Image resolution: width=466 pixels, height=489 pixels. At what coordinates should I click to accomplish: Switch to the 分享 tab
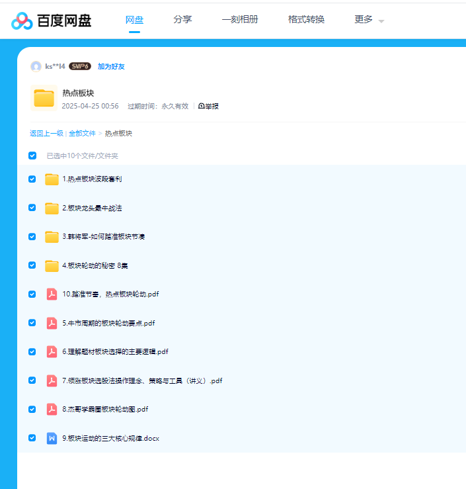click(x=182, y=20)
